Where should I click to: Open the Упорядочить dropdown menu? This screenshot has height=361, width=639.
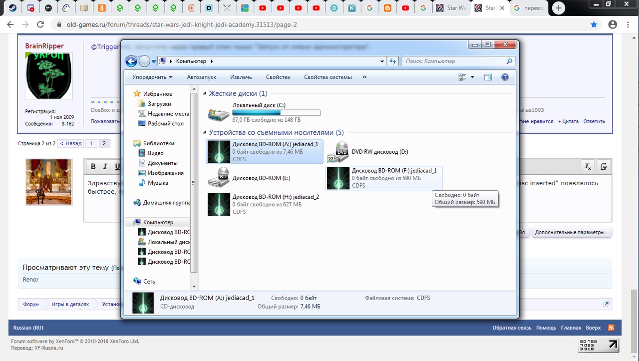pyautogui.click(x=152, y=77)
